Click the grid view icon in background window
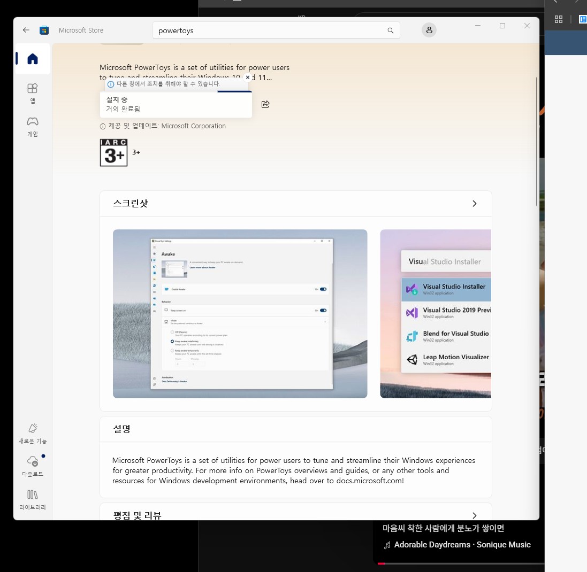The width and height of the screenshot is (587, 572). tap(559, 19)
